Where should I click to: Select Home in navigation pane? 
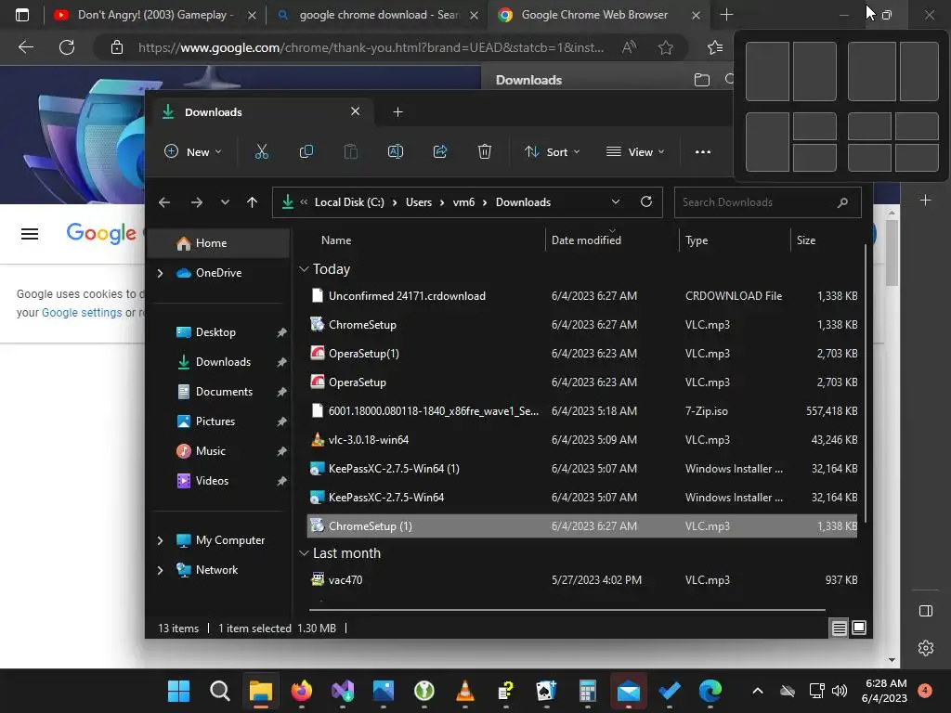pos(219,243)
